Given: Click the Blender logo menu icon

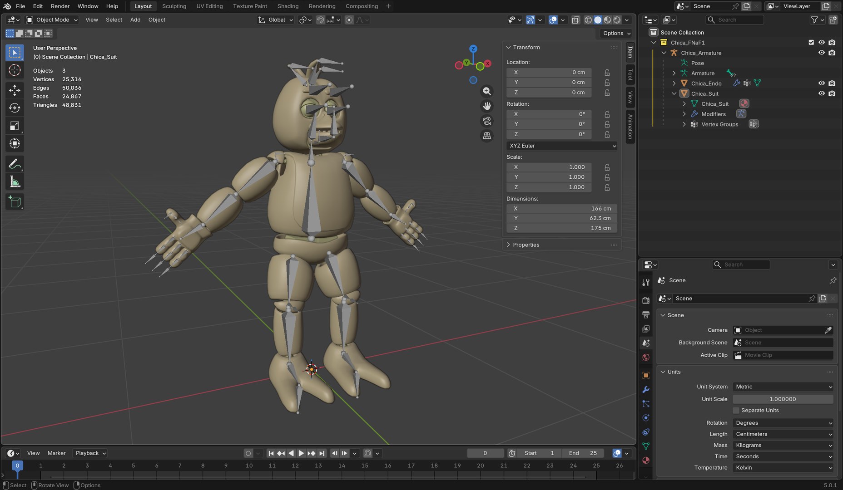Looking at the screenshot, I should (7, 6).
